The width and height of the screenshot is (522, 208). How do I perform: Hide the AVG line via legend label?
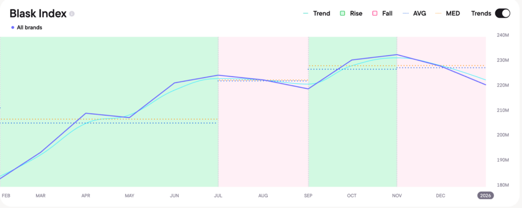tap(420, 13)
